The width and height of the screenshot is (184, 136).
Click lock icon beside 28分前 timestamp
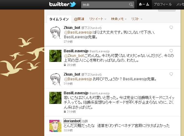point(65,65)
